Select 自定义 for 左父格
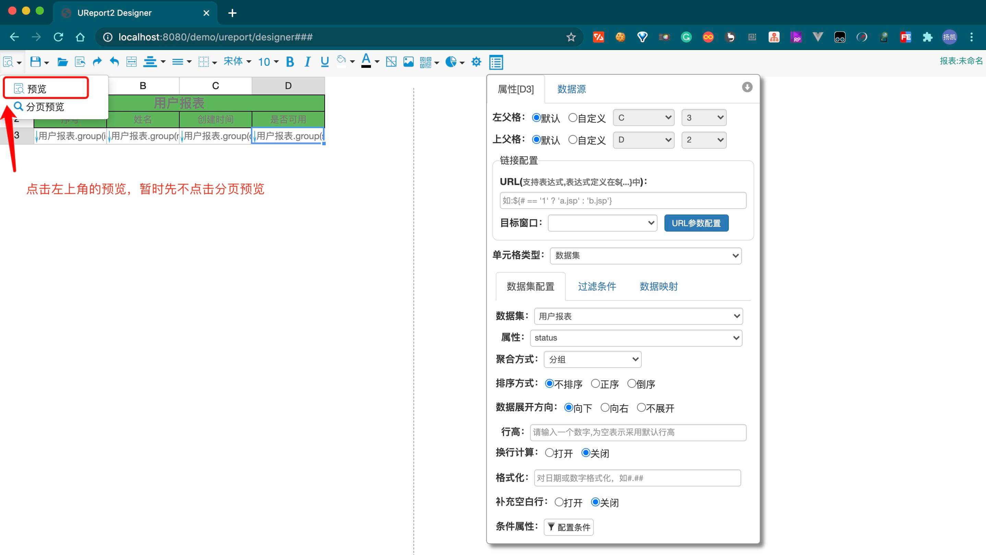986x555 pixels. pyautogui.click(x=573, y=118)
